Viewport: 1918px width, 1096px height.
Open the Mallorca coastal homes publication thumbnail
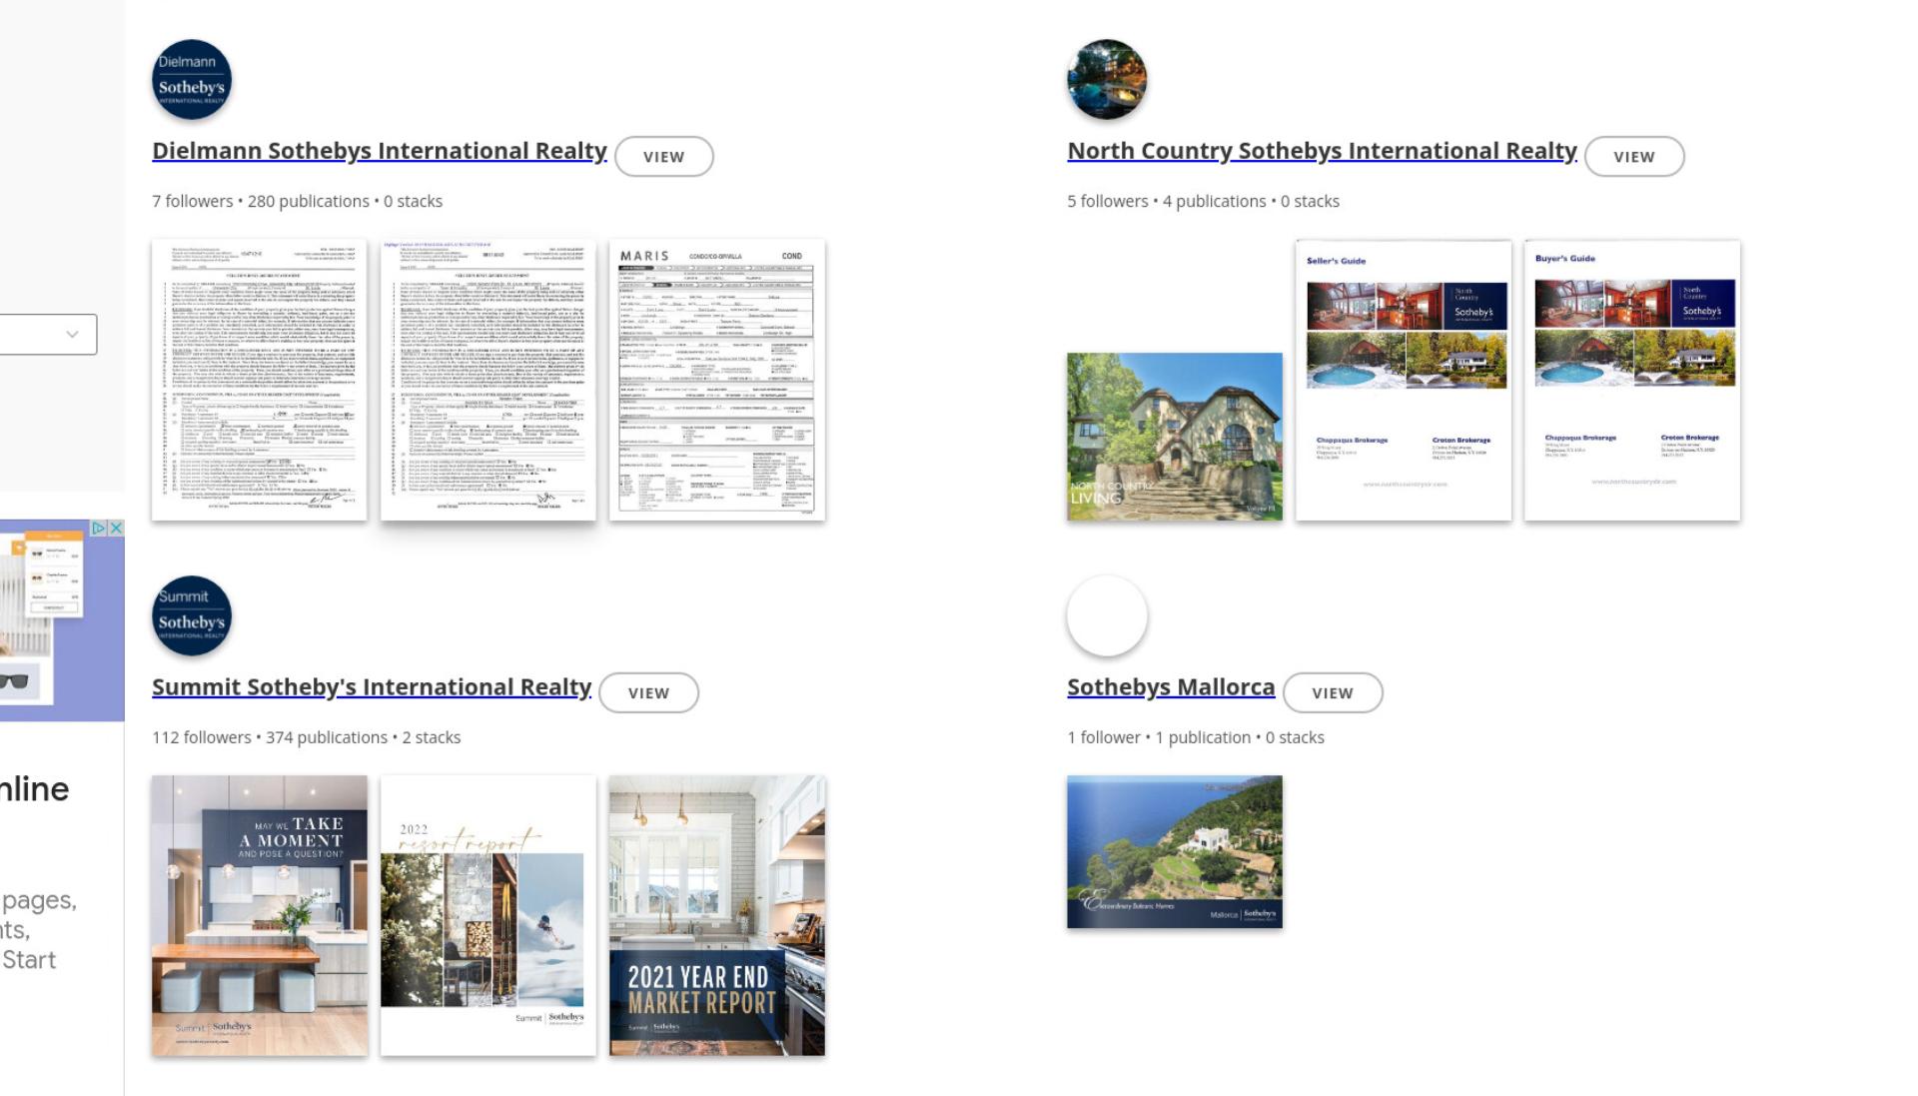pos(1175,852)
